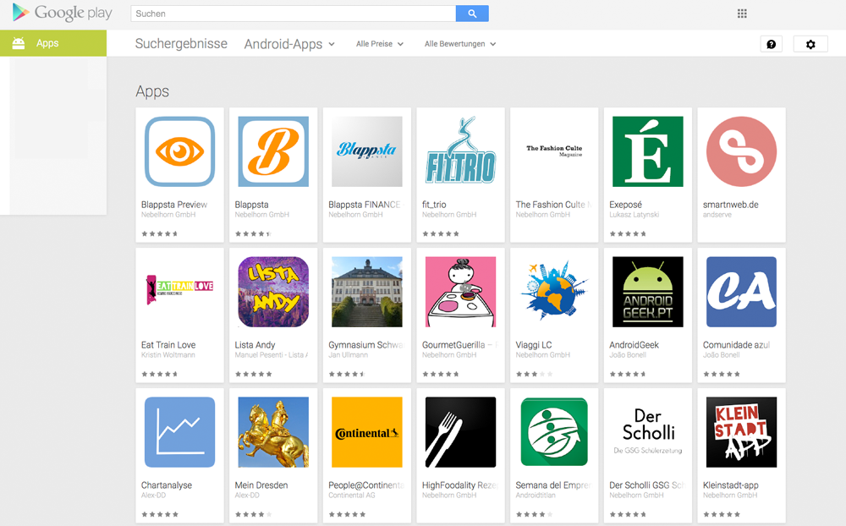The width and height of the screenshot is (846, 526).
Task: Click developer andserve under smartnweb.de
Action: pyautogui.click(x=717, y=215)
